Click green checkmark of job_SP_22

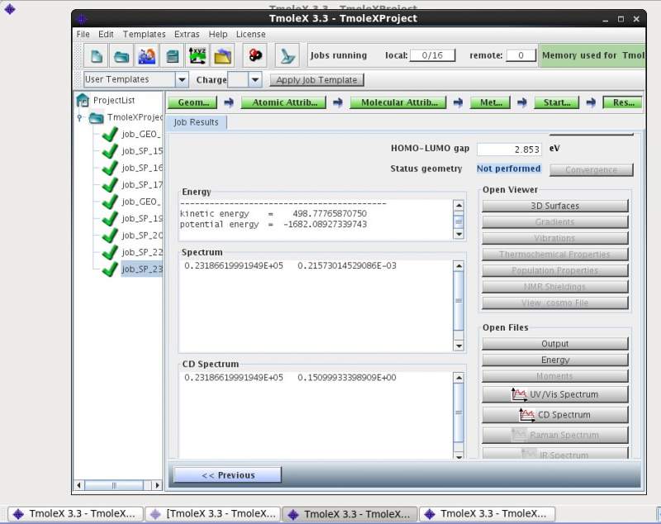110,252
